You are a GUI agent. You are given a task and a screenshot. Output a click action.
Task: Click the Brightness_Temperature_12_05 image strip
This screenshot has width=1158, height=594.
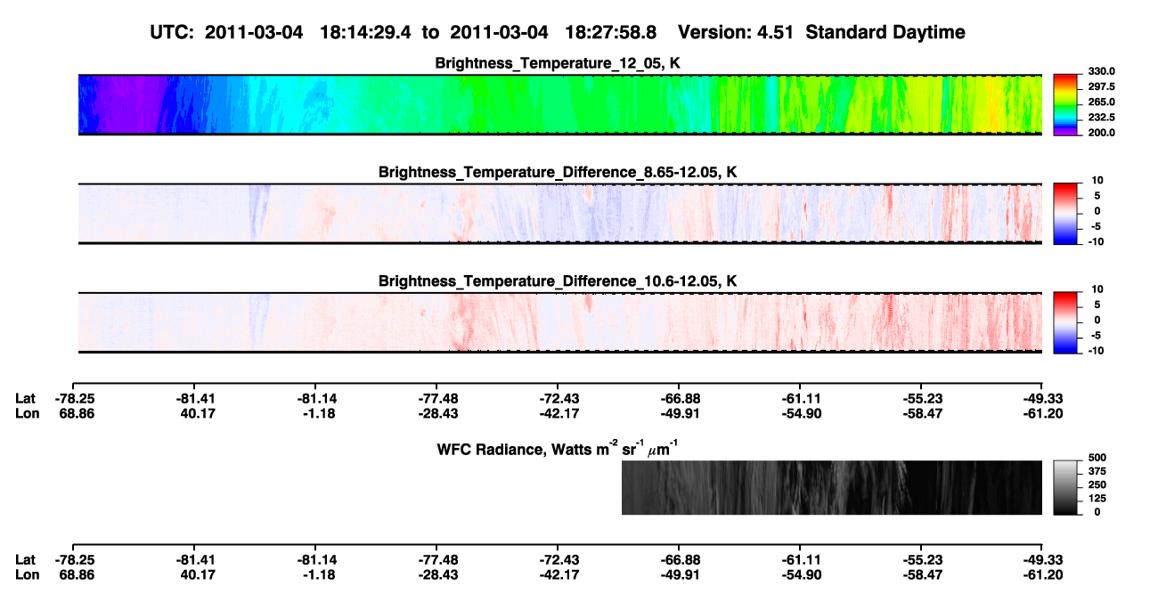[x=560, y=104]
